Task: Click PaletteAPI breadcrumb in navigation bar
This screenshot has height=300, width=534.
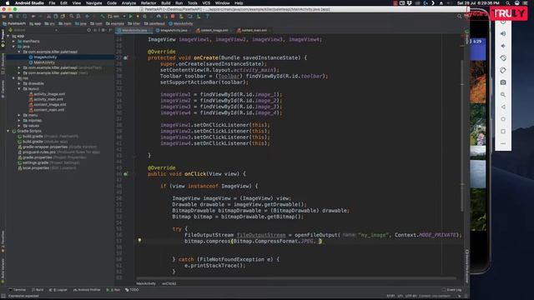Action: tap(14, 23)
